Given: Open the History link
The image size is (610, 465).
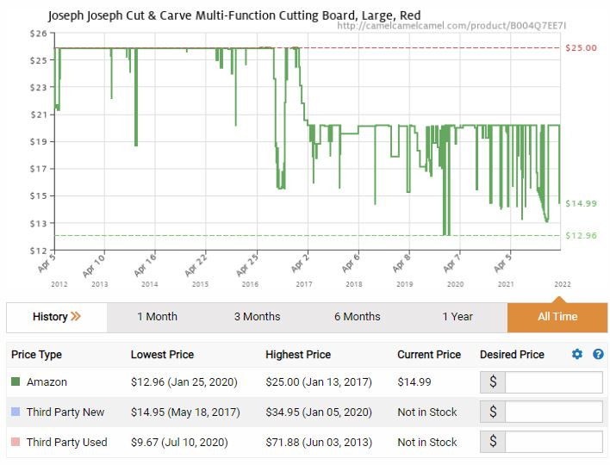Looking at the screenshot, I should click(x=50, y=317).
